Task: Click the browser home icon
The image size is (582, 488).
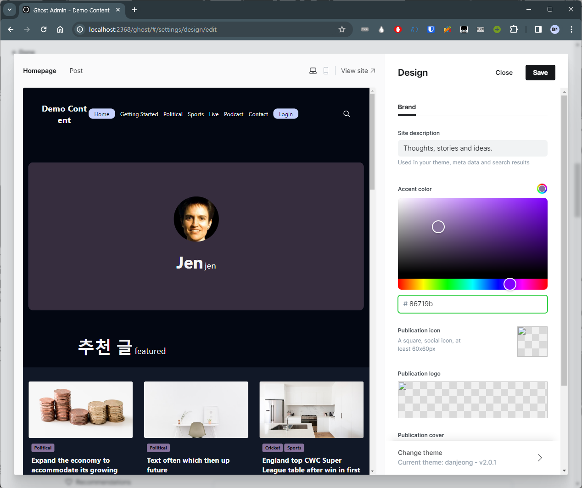Action: (60, 29)
